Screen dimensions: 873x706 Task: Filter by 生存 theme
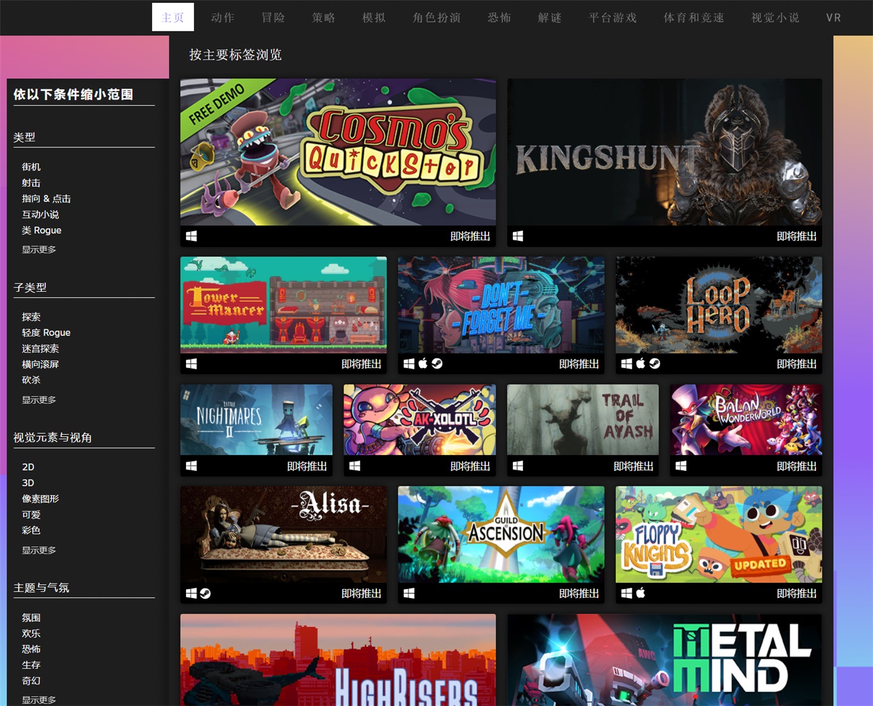click(32, 665)
